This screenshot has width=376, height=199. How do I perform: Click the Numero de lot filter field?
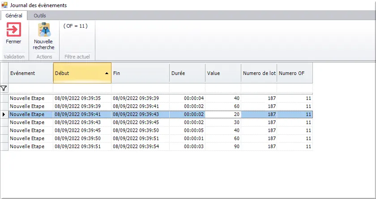tap(259, 88)
